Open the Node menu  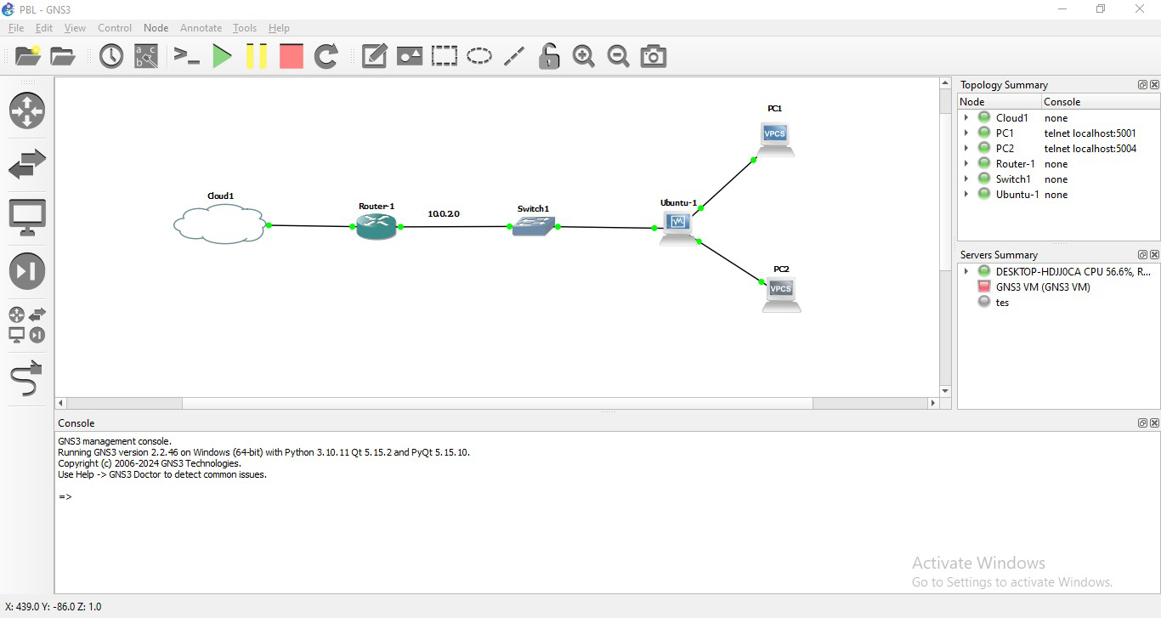point(156,28)
